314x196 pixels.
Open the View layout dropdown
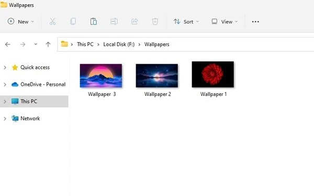click(x=225, y=21)
